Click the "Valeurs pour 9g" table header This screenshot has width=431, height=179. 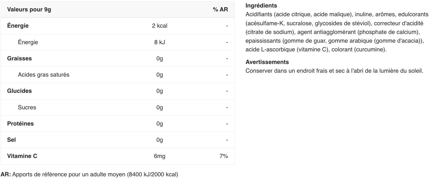pos(29,10)
